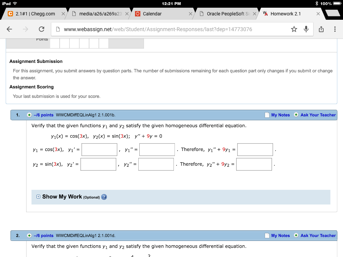
Task: Expand the Show My Work section
Action: pyautogui.click(x=38, y=197)
